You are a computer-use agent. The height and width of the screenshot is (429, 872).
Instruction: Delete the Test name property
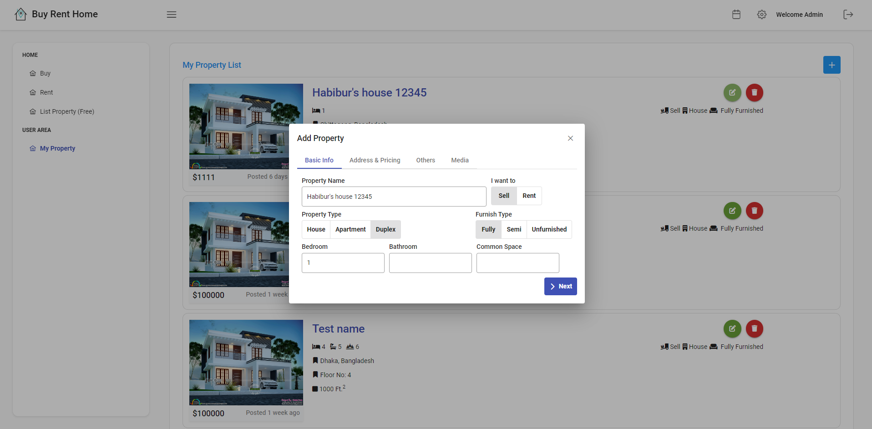[x=754, y=329]
